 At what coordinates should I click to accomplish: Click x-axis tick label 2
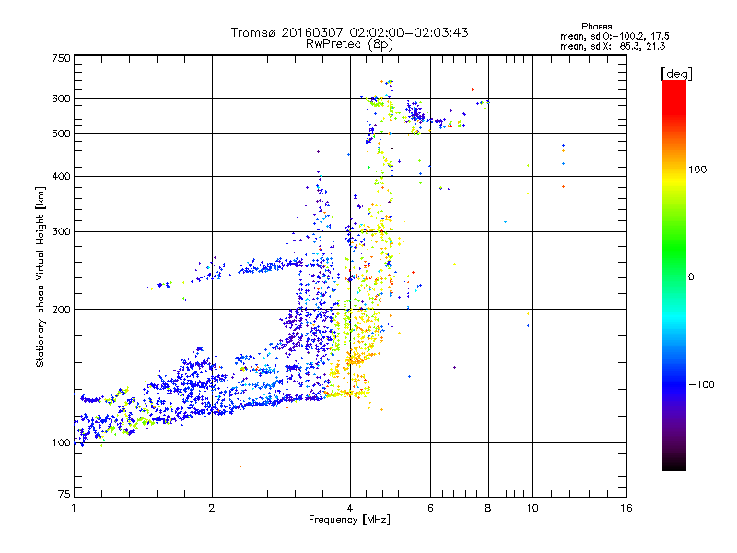pos(212,508)
